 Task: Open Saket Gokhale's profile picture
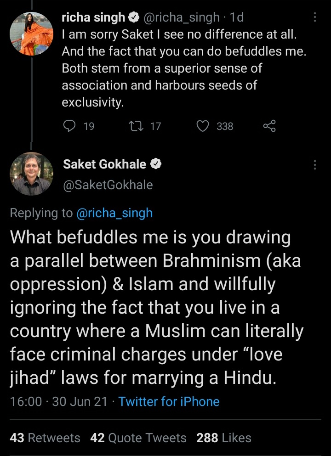[31, 174]
